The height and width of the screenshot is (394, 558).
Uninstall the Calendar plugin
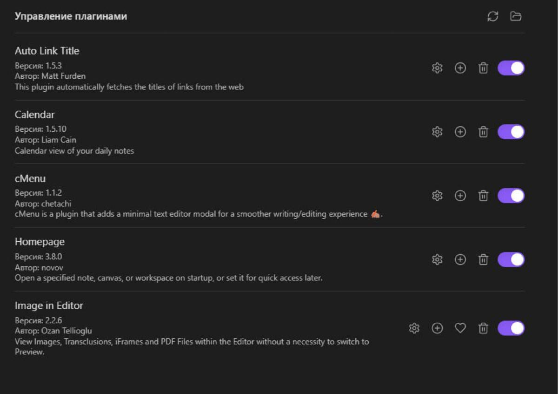[x=484, y=132]
